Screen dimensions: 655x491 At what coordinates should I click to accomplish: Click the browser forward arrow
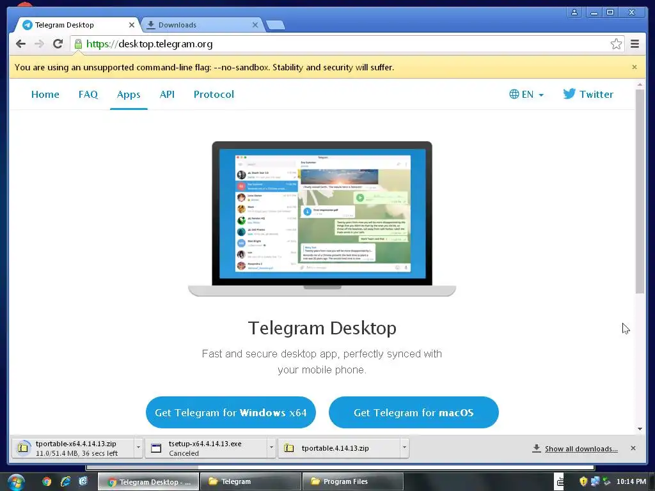click(39, 44)
